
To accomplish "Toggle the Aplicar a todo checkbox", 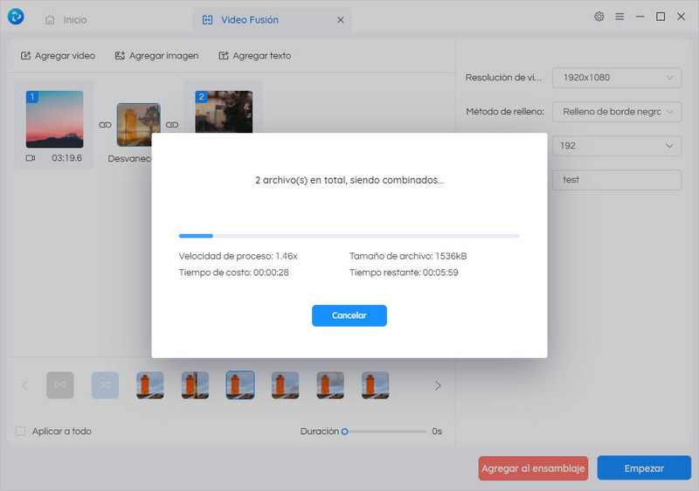I will pos(21,432).
